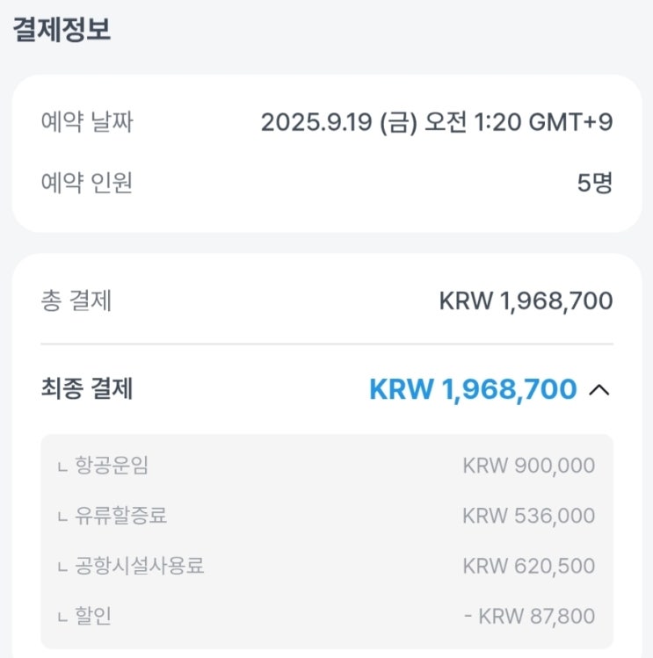This screenshot has width=653, height=658.
Task: Click the - KRW 87,800 discount amount
Action: point(529,617)
